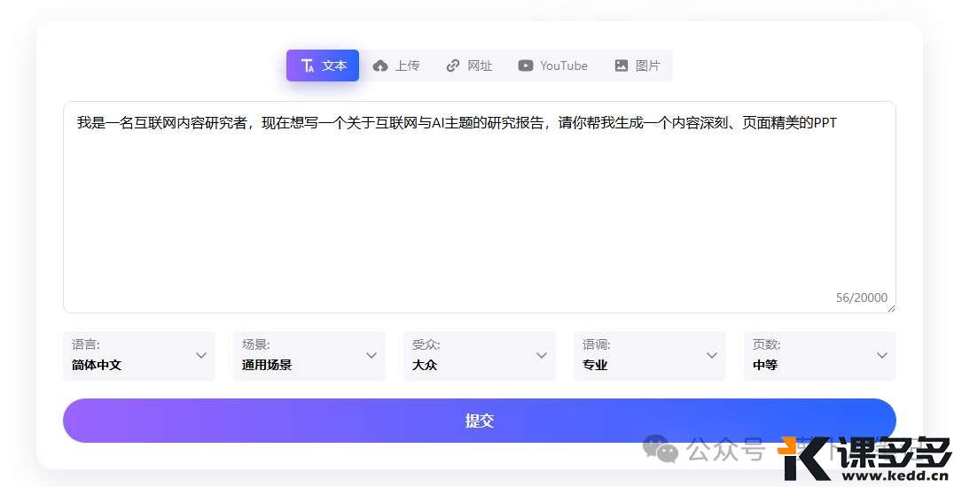954x487 pixels.
Task: Switch to the 上传 upload tab
Action: pyautogui.click(x=396, y=66)
